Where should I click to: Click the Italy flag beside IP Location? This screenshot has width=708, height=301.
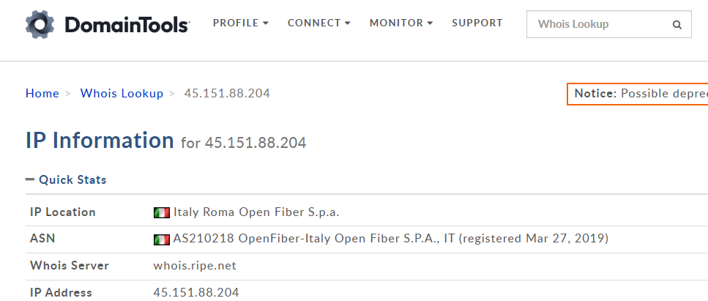161,212
